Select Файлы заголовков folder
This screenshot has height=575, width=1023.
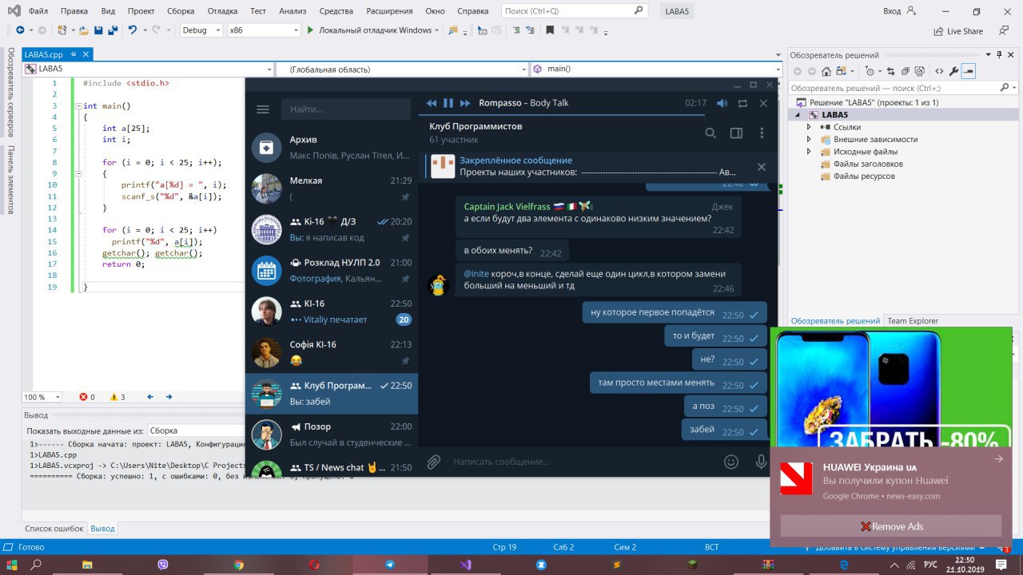(x=868, y=164)
